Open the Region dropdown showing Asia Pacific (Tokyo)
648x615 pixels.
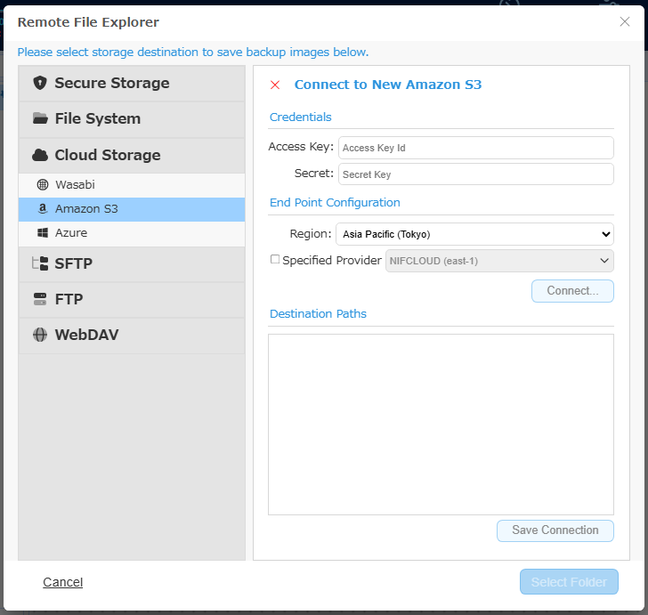pyautogui.click(x=474, y=234)
